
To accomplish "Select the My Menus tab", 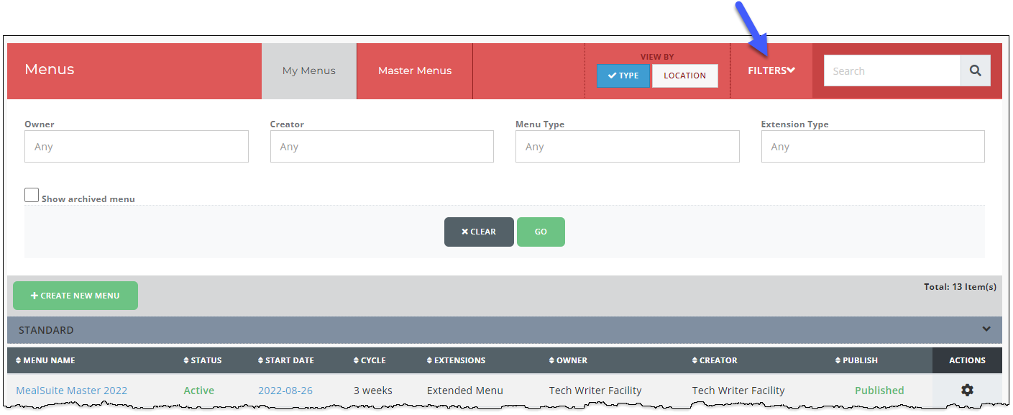I will click(x=308, y=70).
